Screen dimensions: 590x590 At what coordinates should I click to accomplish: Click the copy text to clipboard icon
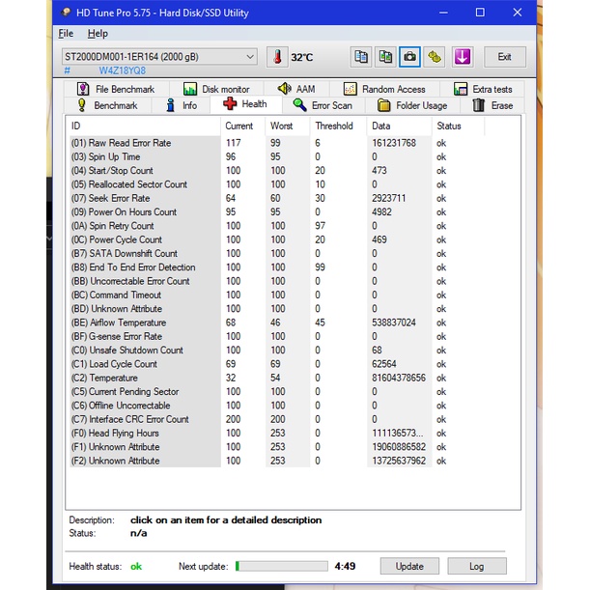361,57
